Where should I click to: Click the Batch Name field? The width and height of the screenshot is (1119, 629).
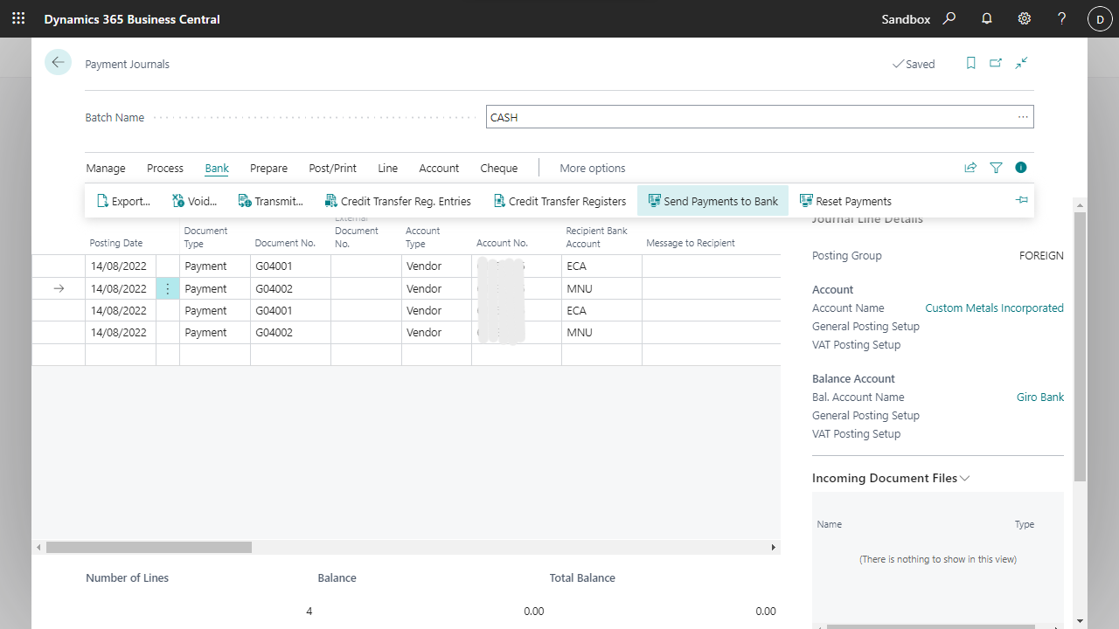(760, 117)
